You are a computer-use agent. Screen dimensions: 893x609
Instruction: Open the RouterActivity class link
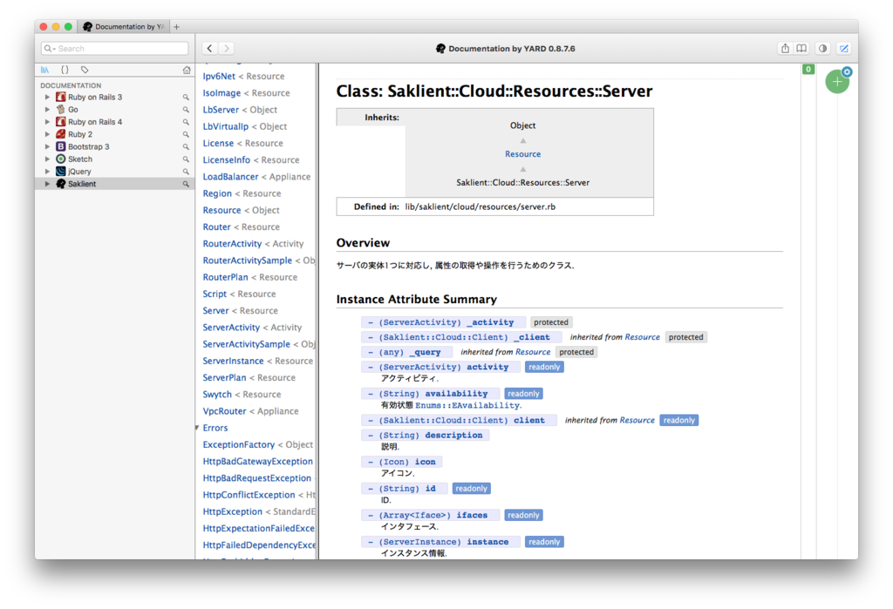(x=232, y=244)
